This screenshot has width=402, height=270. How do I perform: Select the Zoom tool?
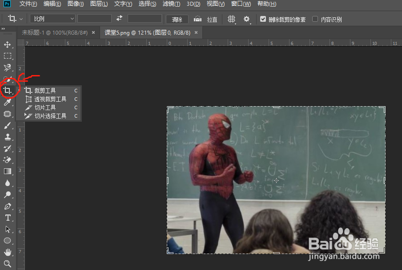(x=8, y=264)
